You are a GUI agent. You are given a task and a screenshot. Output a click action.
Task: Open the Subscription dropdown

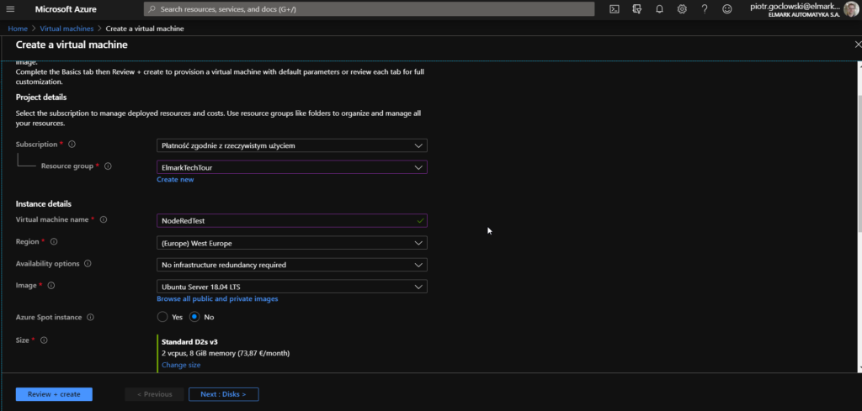(x=292, y=145)
